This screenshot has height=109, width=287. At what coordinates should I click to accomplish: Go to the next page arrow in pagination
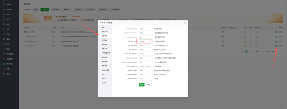tap(250, 52)
